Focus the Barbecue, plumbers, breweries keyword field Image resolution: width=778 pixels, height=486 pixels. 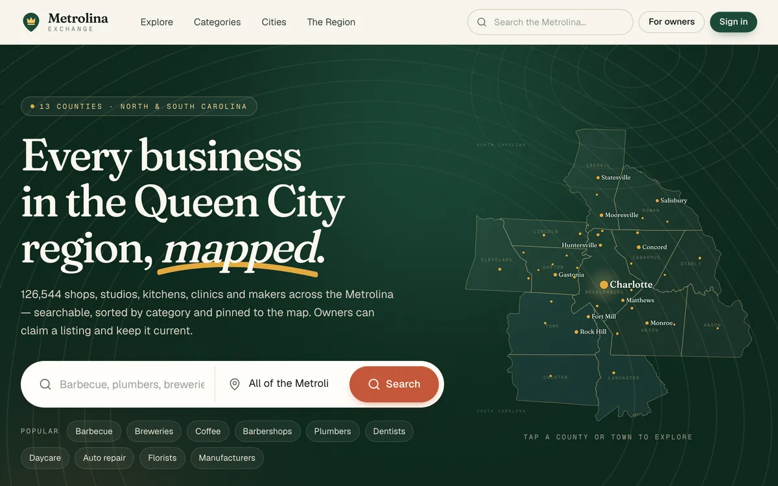click(x=132, y=384)
